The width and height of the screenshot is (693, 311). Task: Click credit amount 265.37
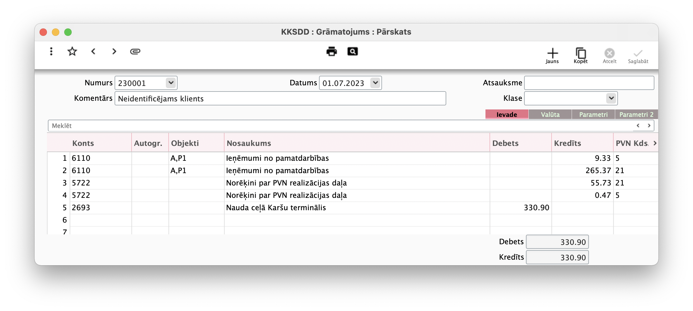tap(582, 171)
